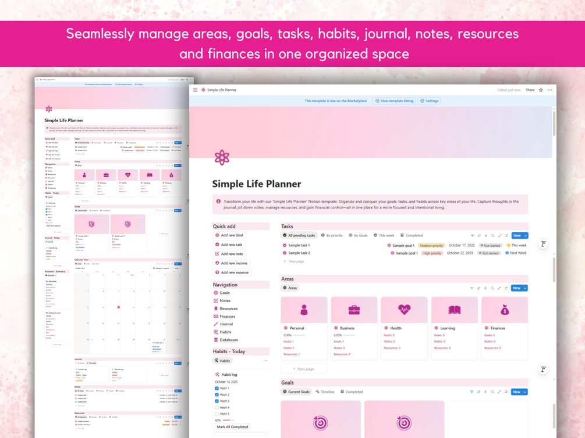
Task: Click the floating palm tree icon beside Tasks
Action: [544, 244]
